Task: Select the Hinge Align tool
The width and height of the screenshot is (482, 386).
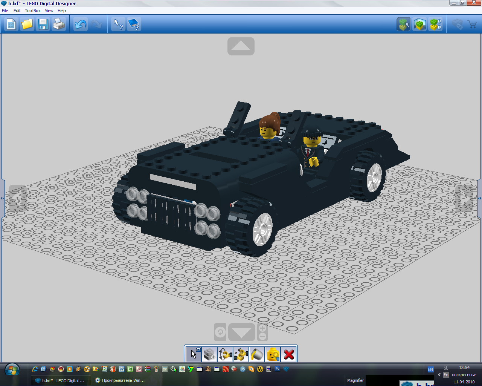Action: coord(241,354)
